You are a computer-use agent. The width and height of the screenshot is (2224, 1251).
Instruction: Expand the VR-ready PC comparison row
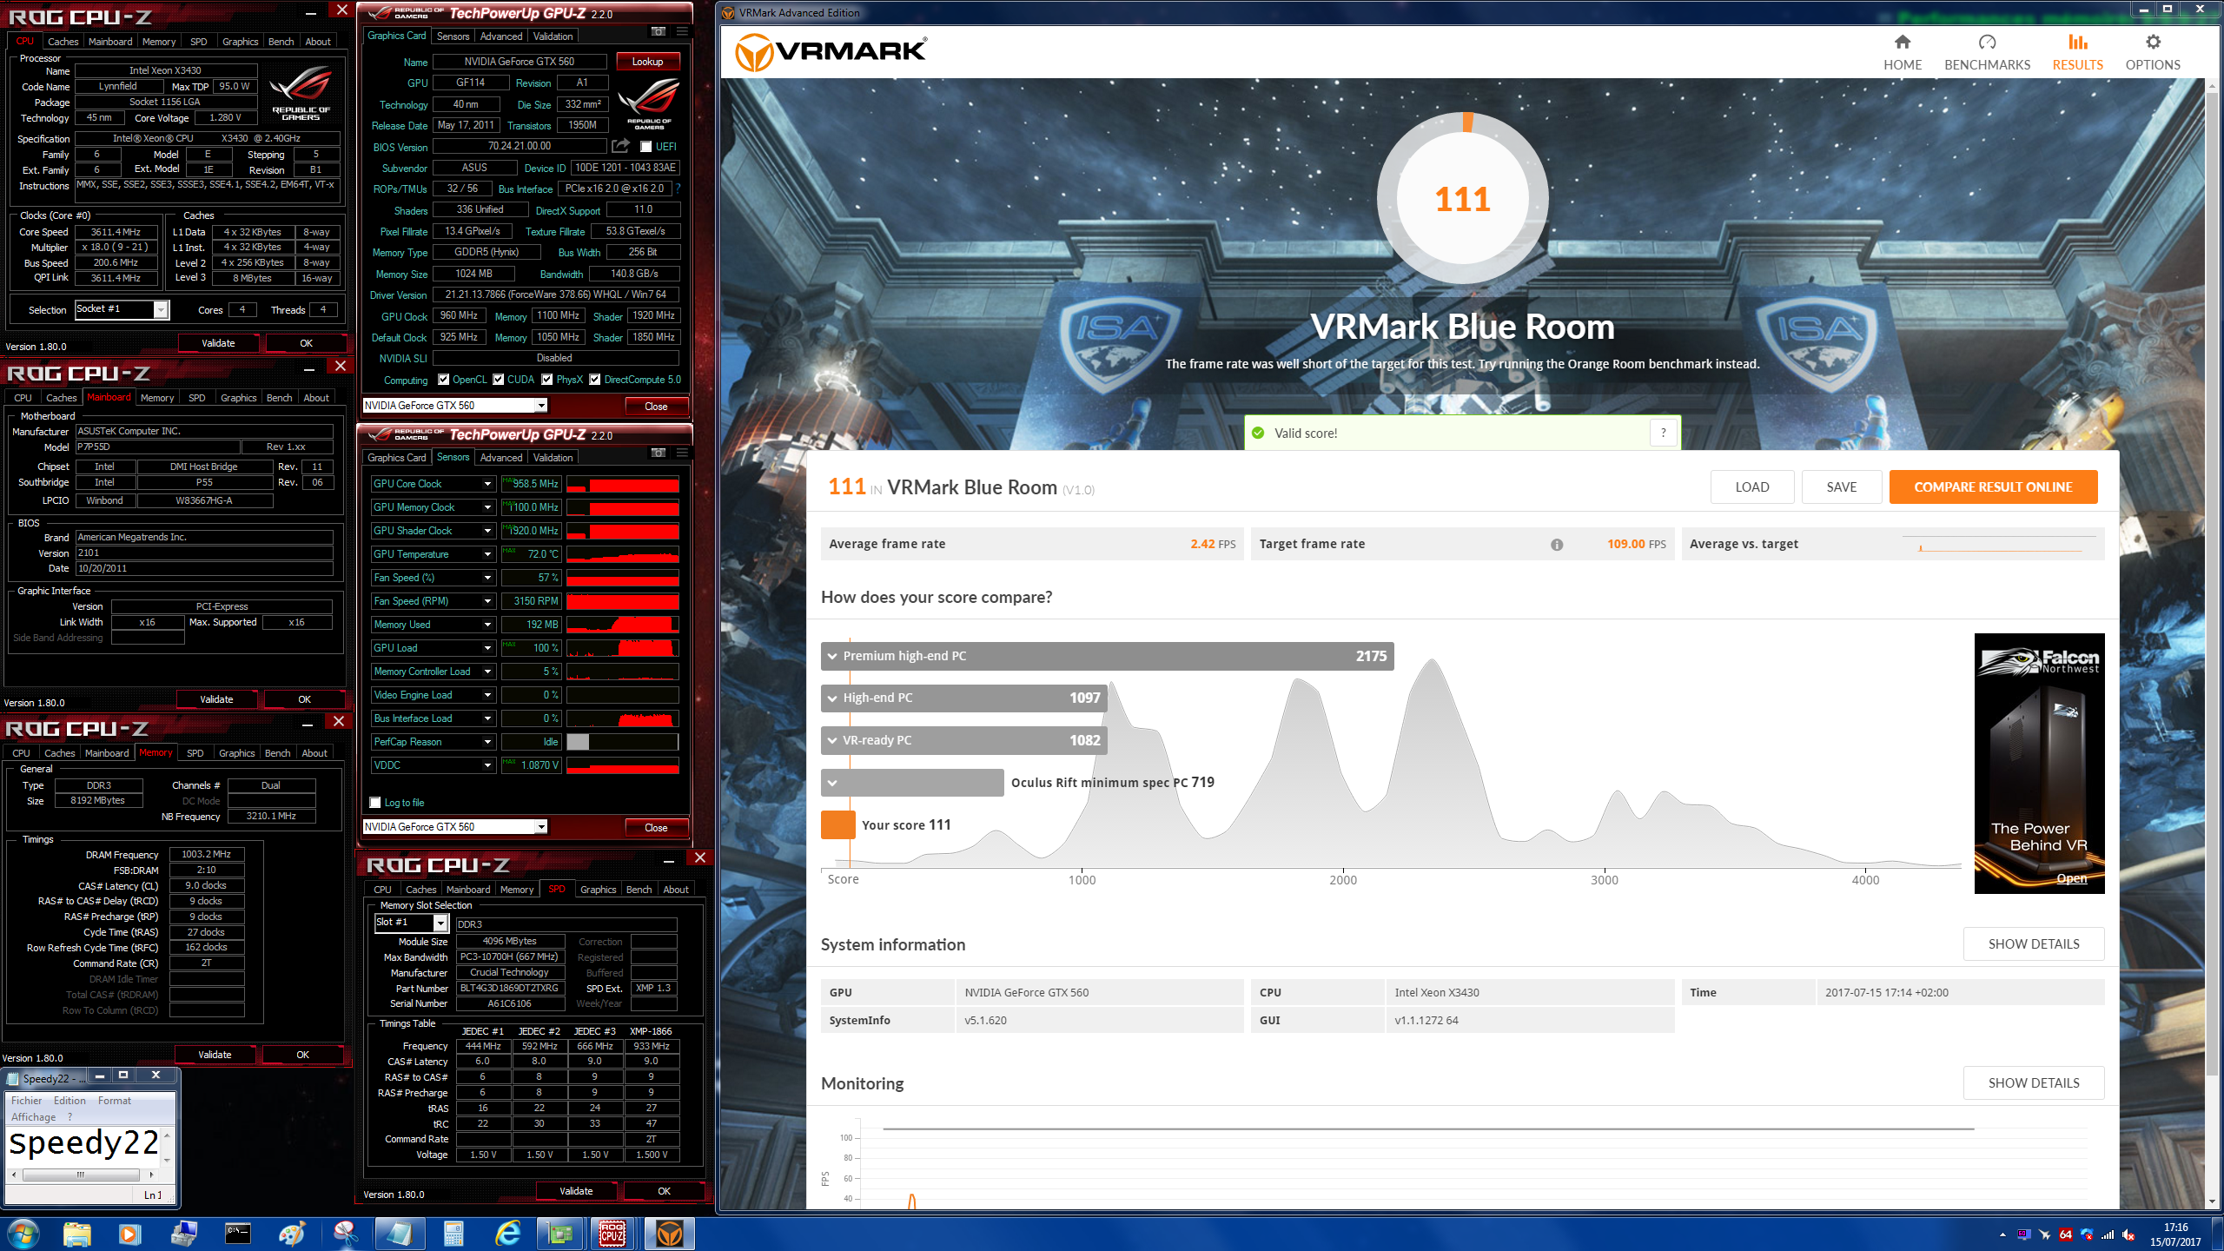[832, 740]
